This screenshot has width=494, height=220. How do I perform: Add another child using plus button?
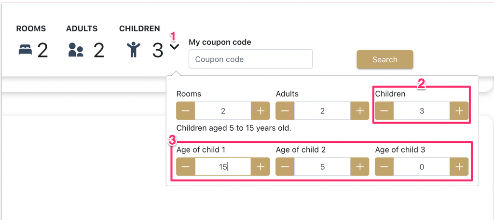click(x=459, y=110)
